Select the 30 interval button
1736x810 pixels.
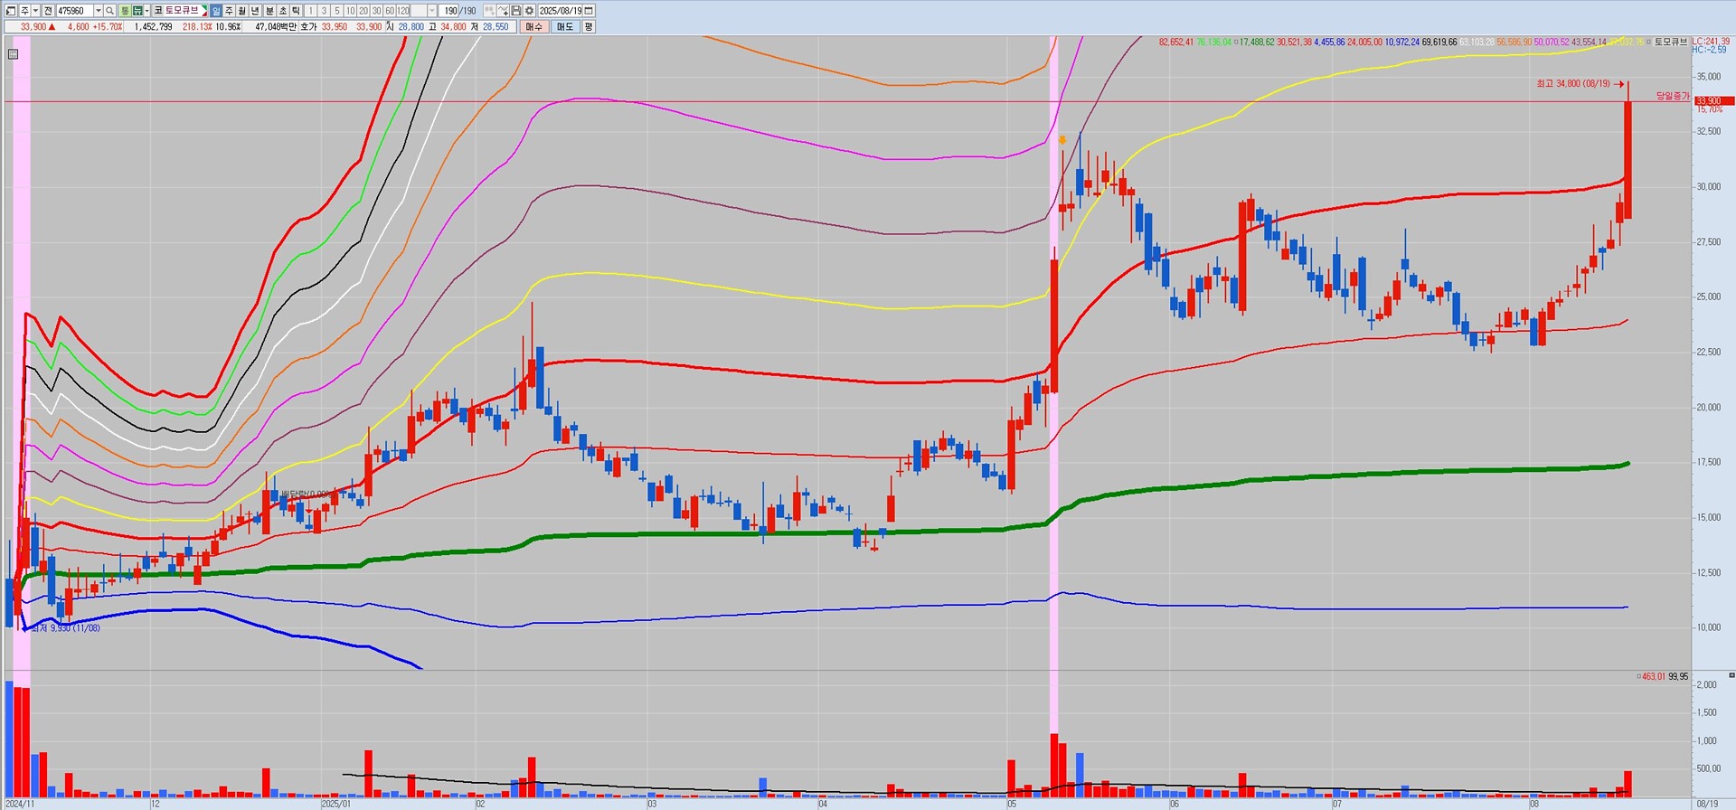(x=377, y=11)
